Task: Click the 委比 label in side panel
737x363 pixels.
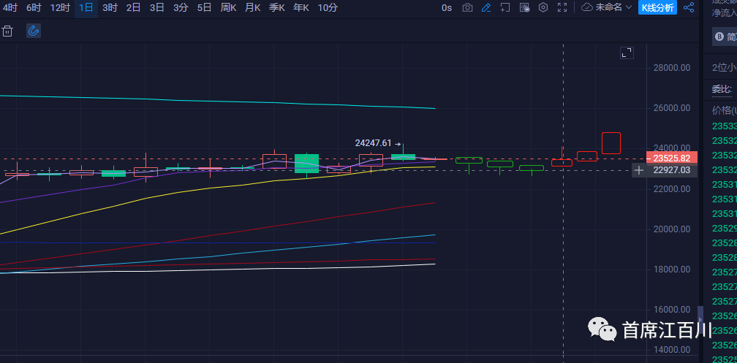Action: [722, 89]
